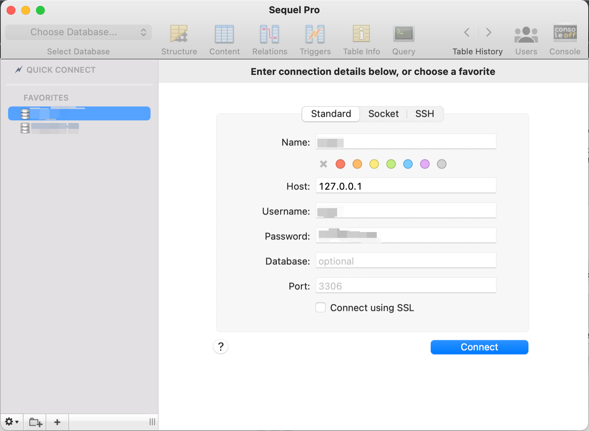Screen dimensions: 589x431
Task: Switch to the Standard tab
Action: [331, 114]
